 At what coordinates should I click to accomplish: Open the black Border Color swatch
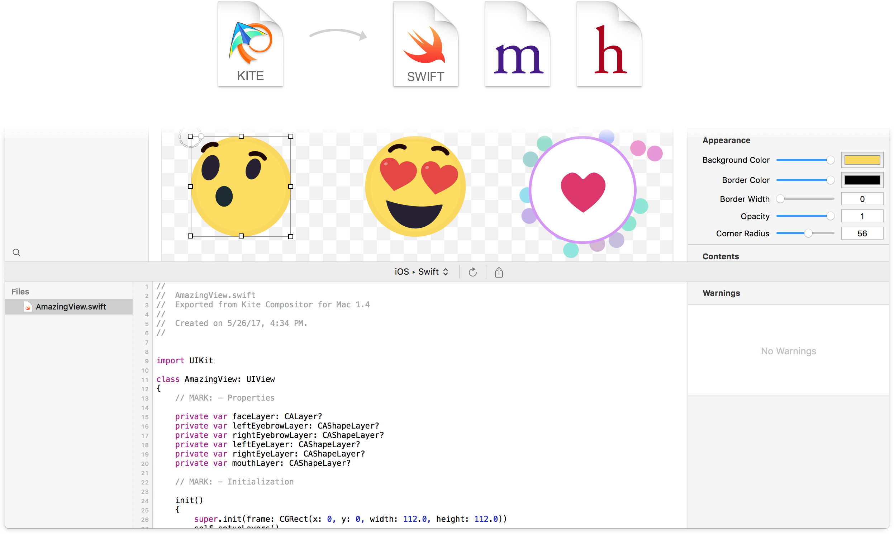tap(862, 180)
